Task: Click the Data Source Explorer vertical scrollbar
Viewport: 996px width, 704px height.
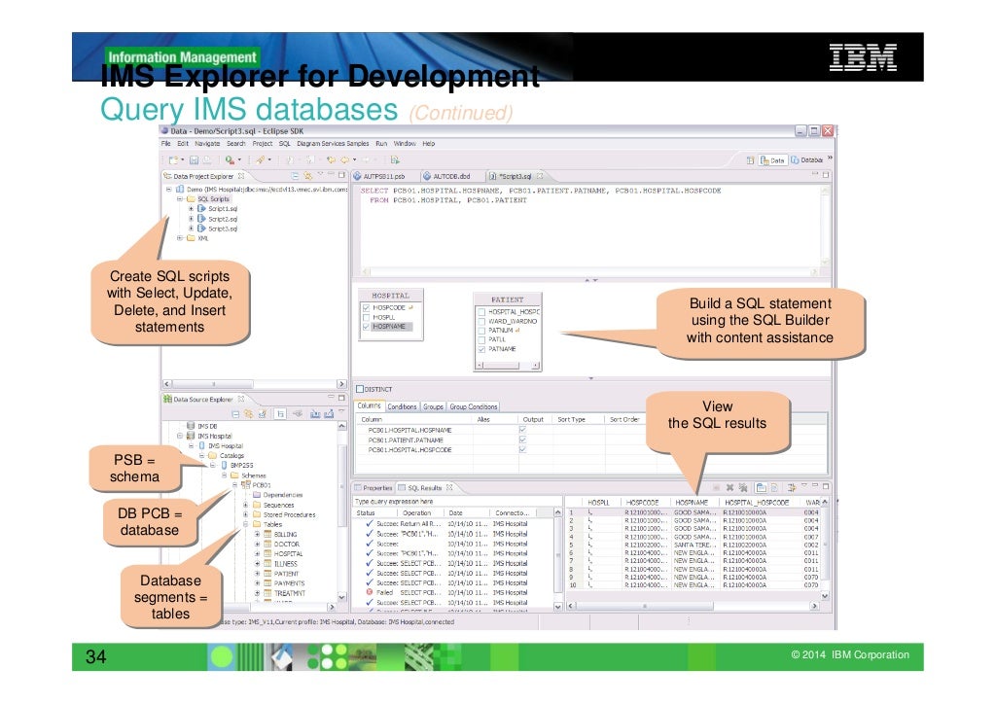Action: (x=342, y=511)
